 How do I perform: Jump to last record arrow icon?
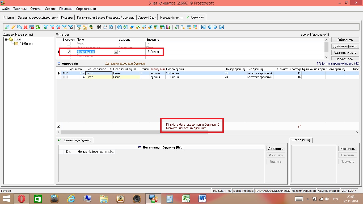tap(222, 27)
